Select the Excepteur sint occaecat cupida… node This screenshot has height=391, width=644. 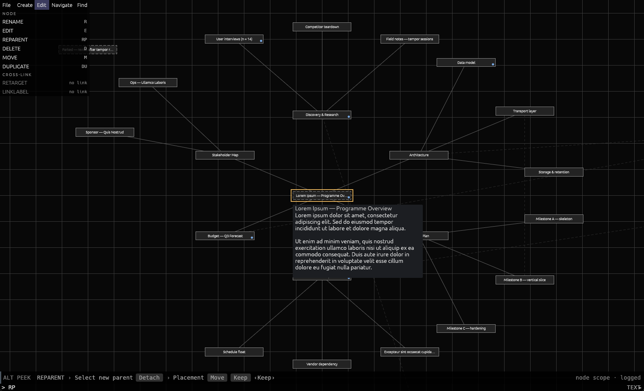(410, 352)
